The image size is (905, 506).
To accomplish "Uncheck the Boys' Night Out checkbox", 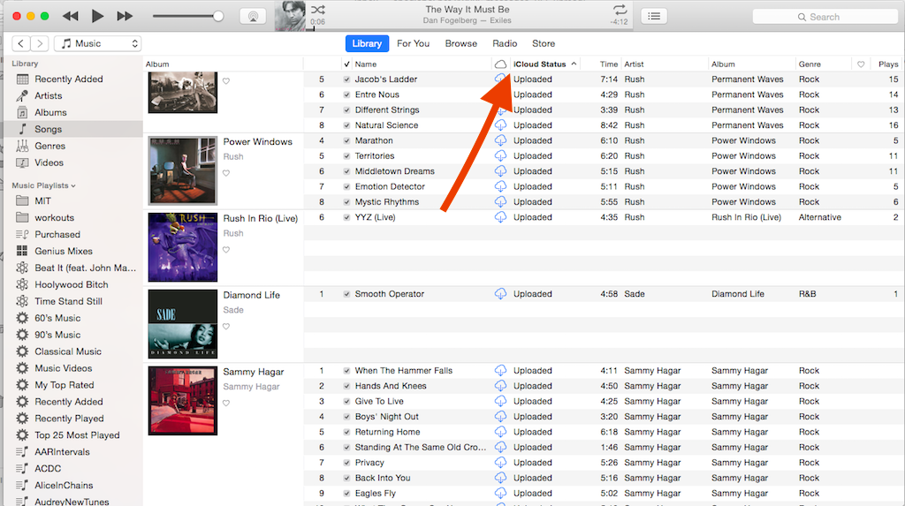I will point(346,417).
